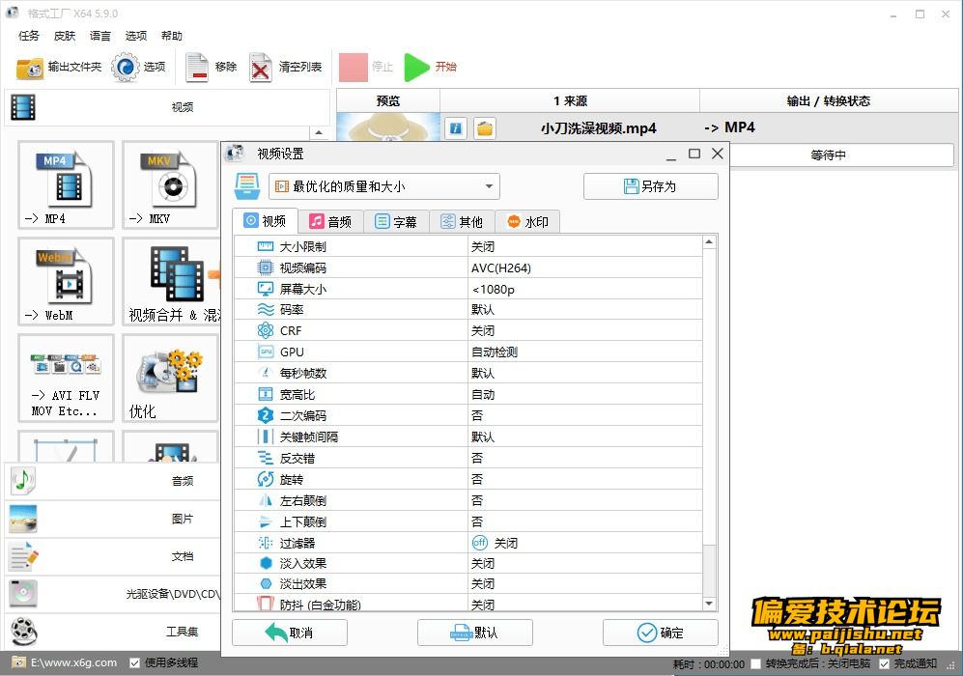
Task: Open the 最优化的质量和大小 preset dropdown
Action: click(383, 186)
